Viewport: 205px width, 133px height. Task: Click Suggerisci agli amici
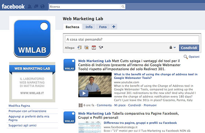click(x=22, y=125)
